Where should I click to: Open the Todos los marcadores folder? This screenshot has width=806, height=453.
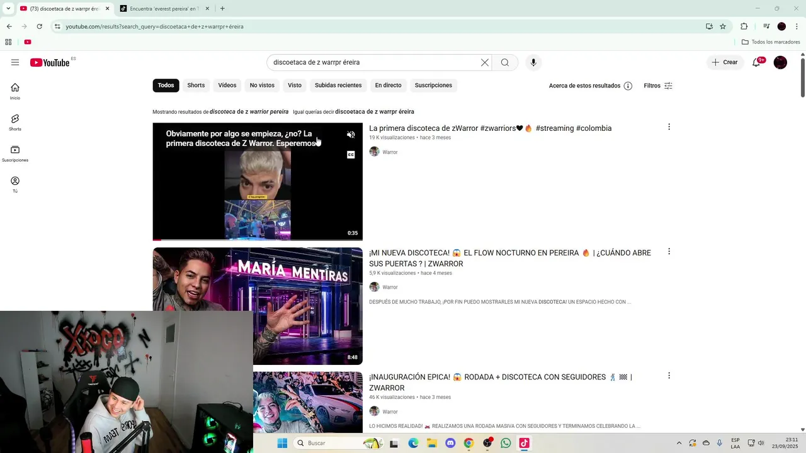[x=771, y=42]
